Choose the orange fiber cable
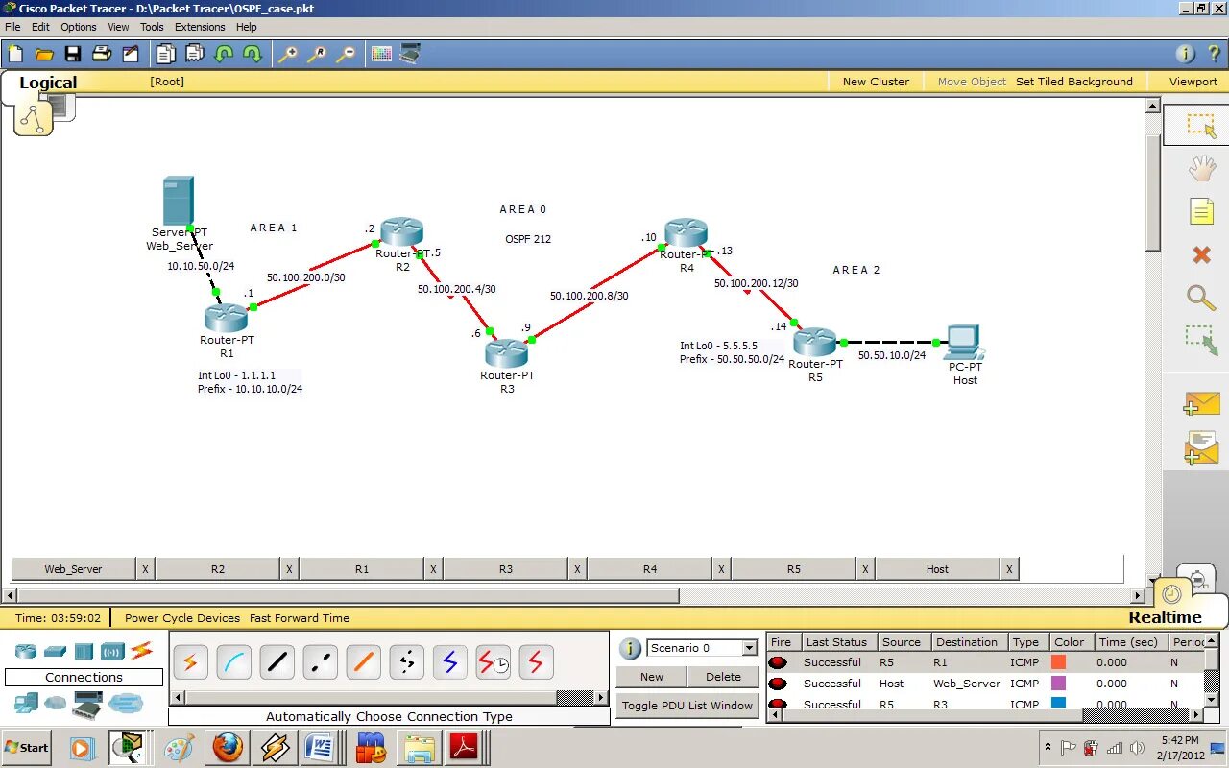This screenshot has height=768, width=1229. pos(363,662)
